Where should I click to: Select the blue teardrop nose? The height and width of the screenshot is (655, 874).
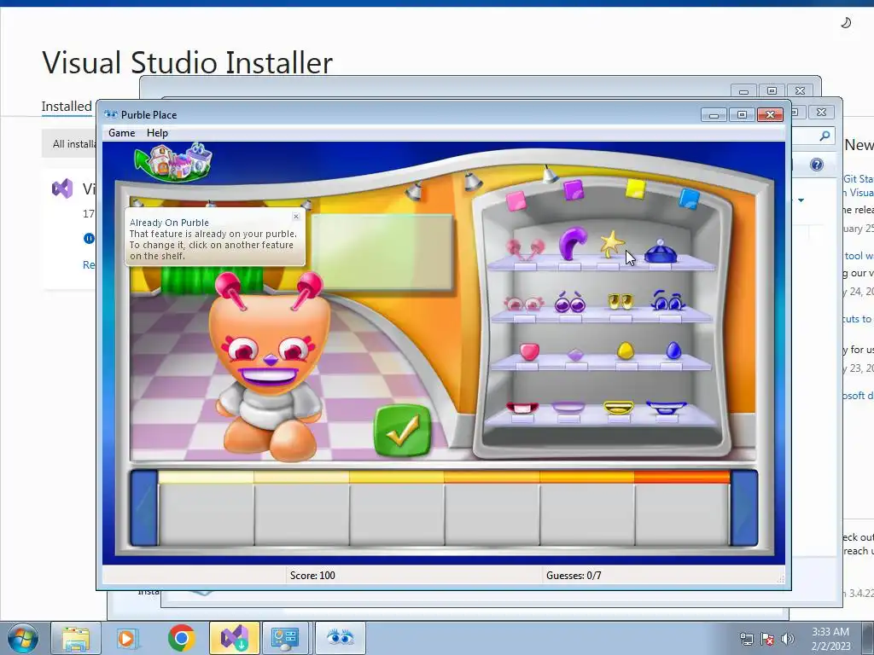(x=673, y=350)
